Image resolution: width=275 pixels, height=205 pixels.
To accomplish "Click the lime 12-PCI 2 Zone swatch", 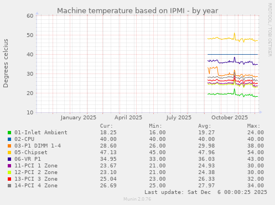I will [9, 172].
